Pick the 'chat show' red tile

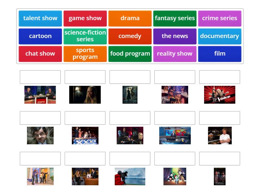pyautogui.click(x=40, y=54)
